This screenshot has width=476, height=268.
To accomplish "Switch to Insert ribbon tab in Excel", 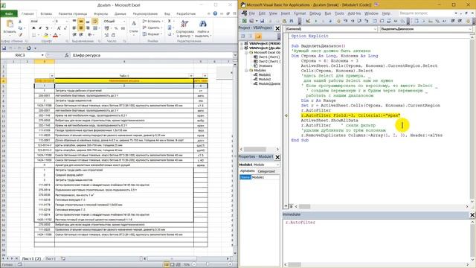I will (46, 13).
